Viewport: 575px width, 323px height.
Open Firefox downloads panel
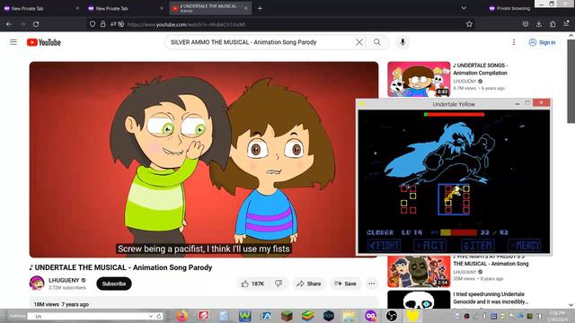coord(539,24)
